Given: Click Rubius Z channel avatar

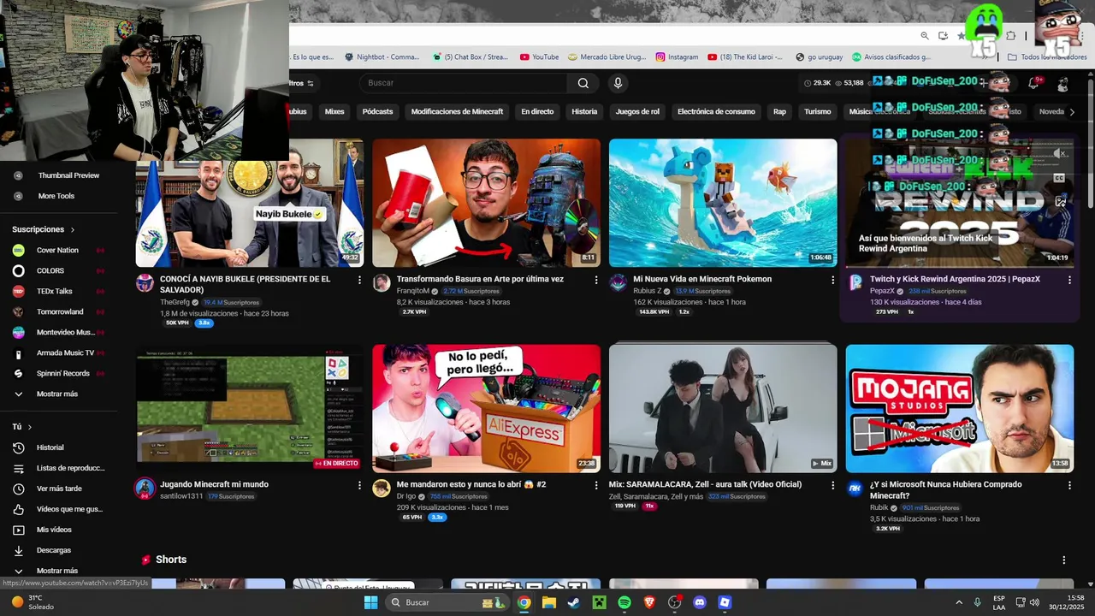Looking at the screenshot, I should 619,283.
